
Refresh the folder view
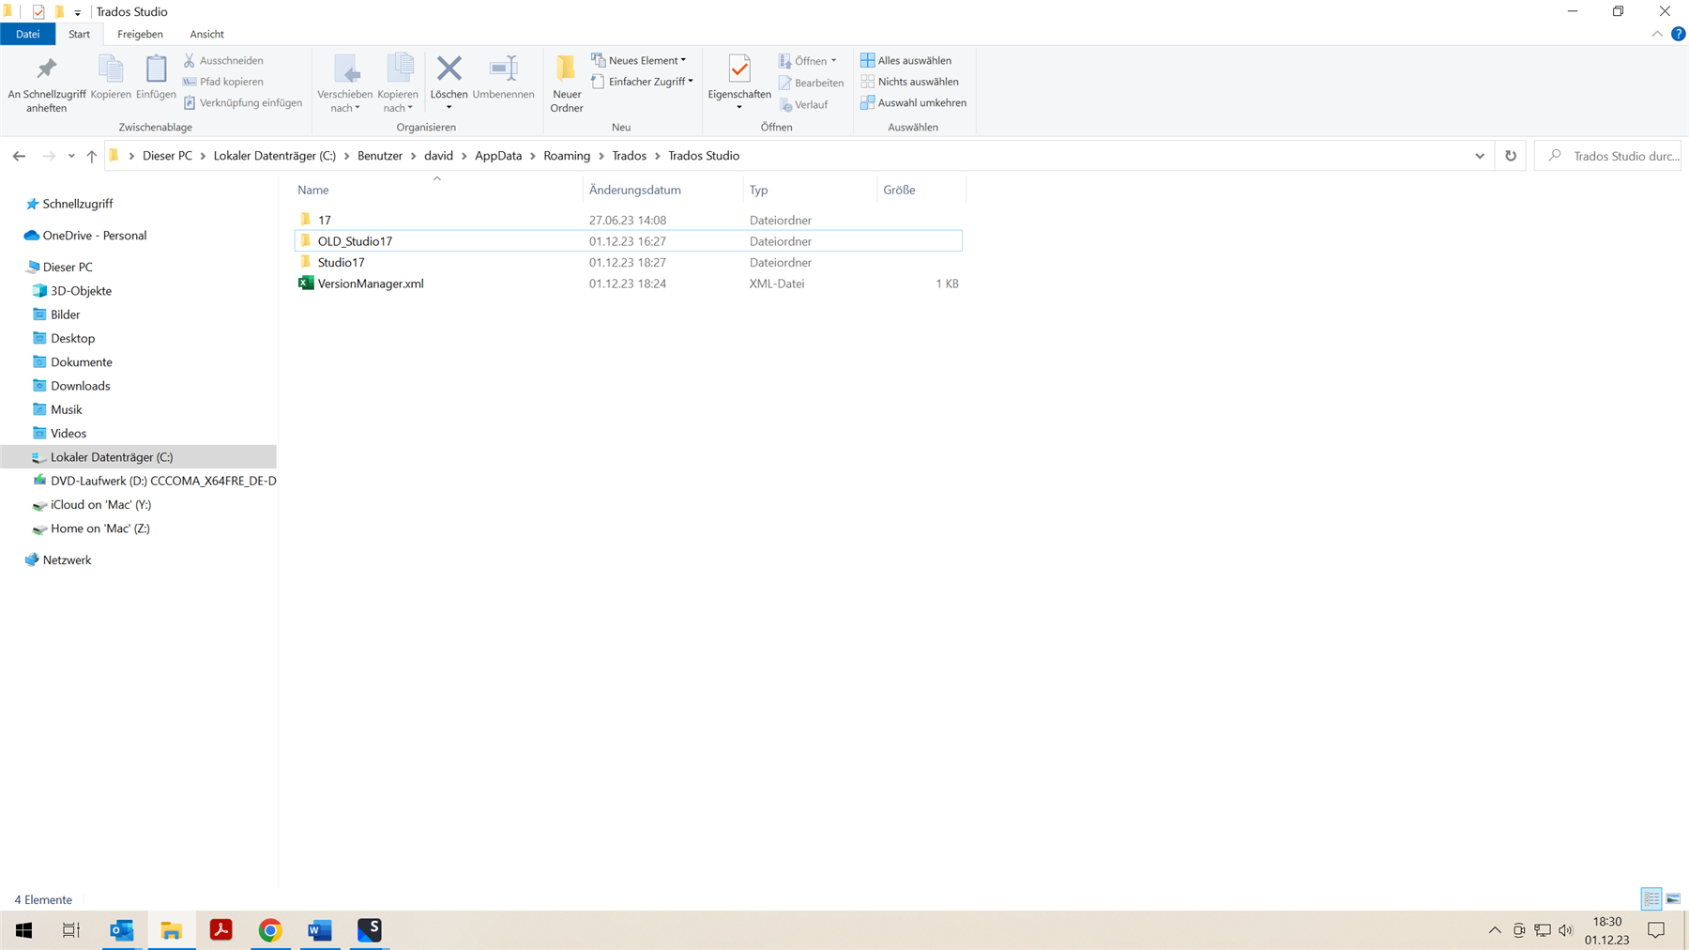point(1511,156)
